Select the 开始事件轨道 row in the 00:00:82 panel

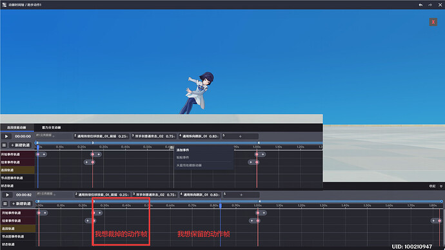[18, 213]
